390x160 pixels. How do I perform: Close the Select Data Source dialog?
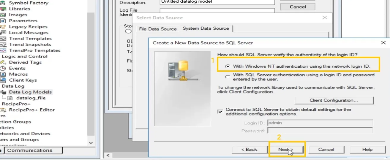pyautogui.click(x=324, y=18)
